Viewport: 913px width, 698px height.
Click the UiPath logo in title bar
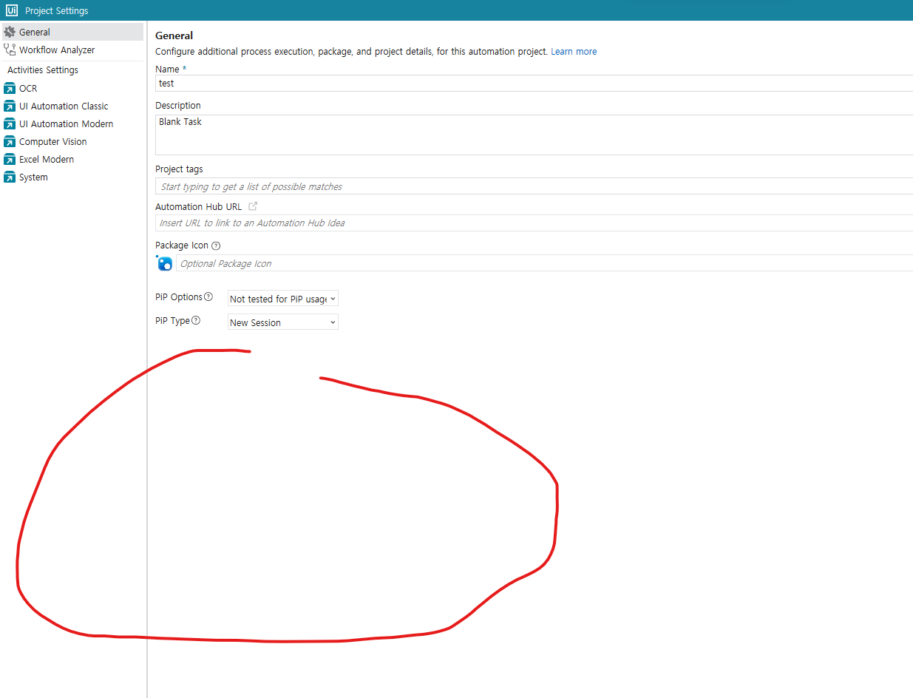pyautogui.click(x=12, y=10)
